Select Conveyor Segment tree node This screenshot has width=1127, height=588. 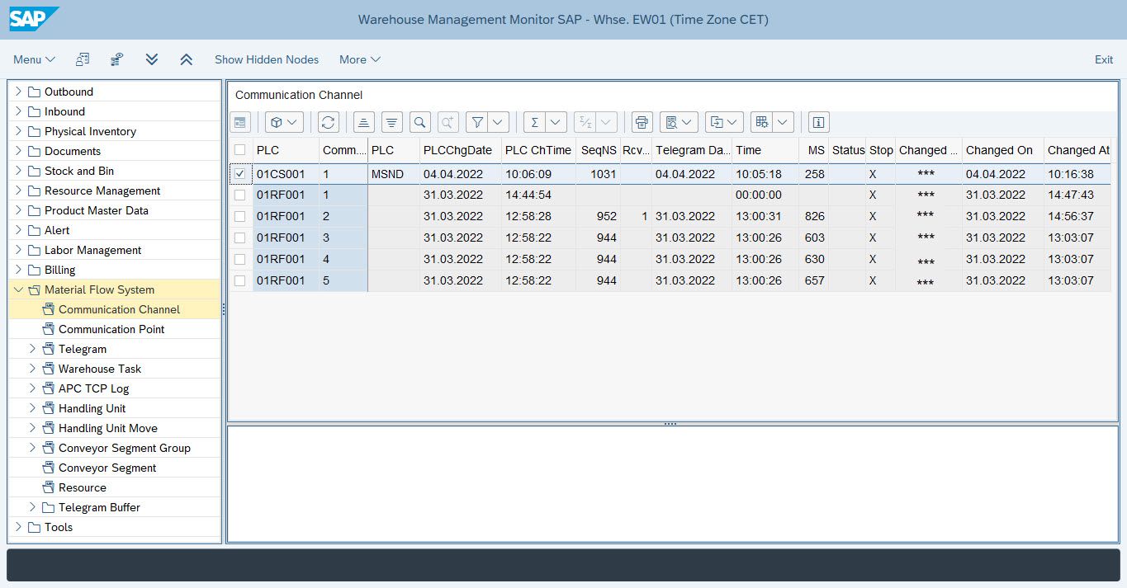[x=107, y=468]
